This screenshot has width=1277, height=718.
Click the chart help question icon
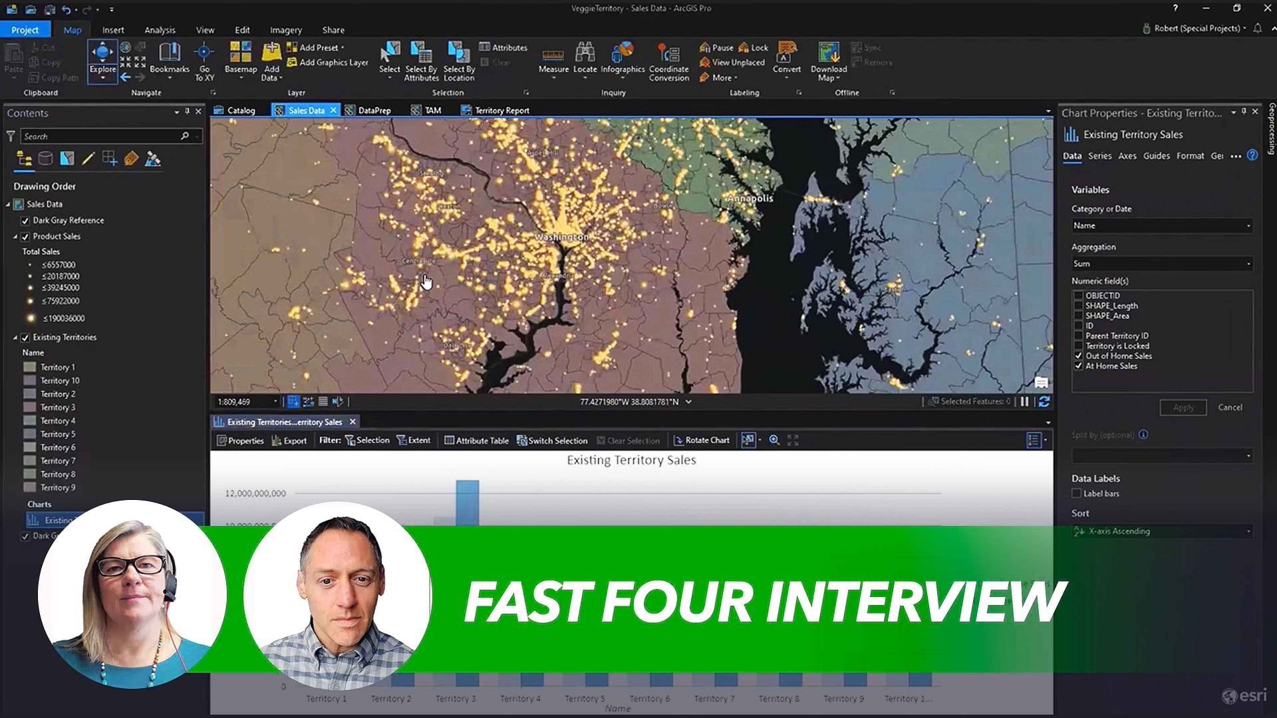tap(1252, 155)
